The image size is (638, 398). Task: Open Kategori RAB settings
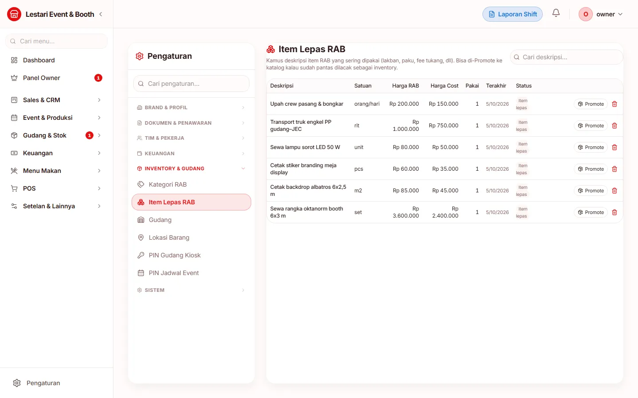coord(191,184)
